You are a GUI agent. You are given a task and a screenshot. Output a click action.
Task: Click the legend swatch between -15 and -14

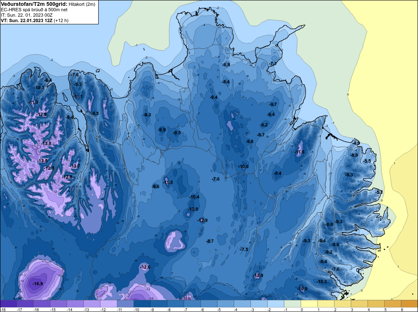click(x=59, y=304)
